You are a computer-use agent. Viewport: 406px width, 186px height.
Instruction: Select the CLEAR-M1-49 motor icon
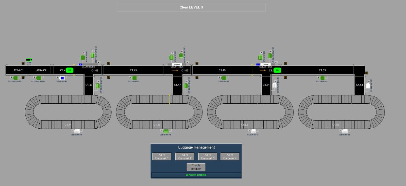click(224, 78)
